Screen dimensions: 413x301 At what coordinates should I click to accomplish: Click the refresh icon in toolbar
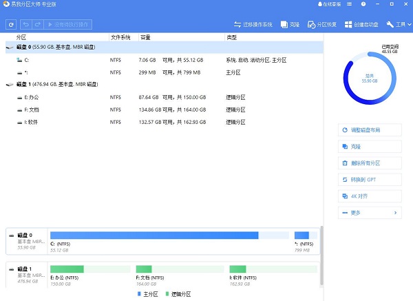[11, 25]
